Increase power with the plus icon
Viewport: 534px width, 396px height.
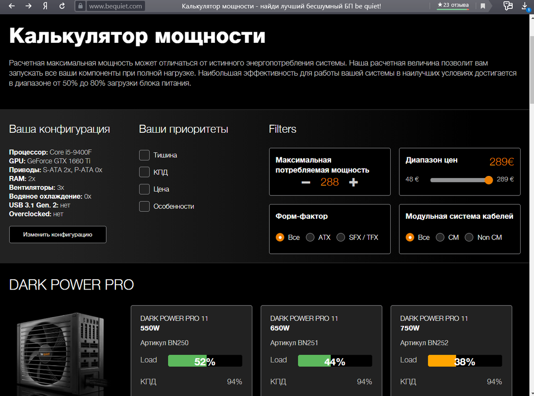pyautogui.click(x=353, y=182)
